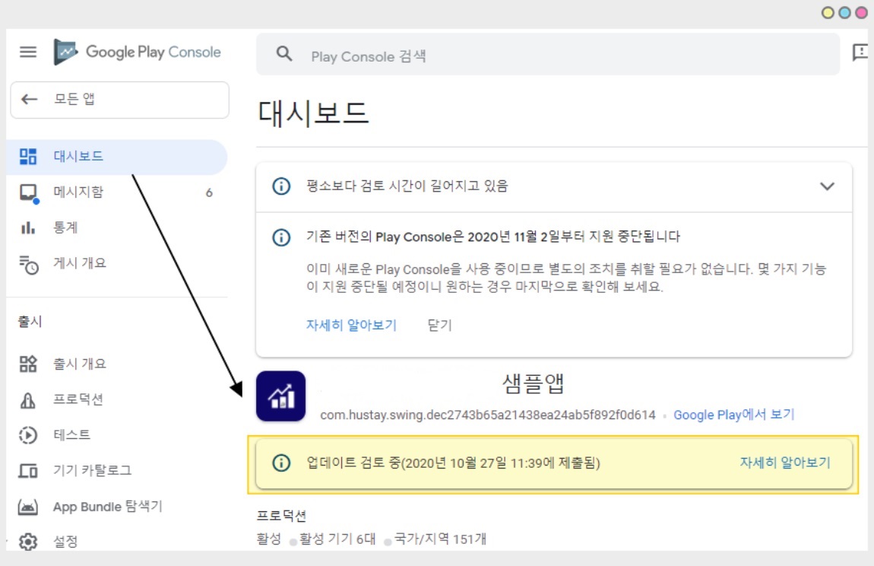Click the 기기 카탈로그 devices icon

[x=28, y=471]
